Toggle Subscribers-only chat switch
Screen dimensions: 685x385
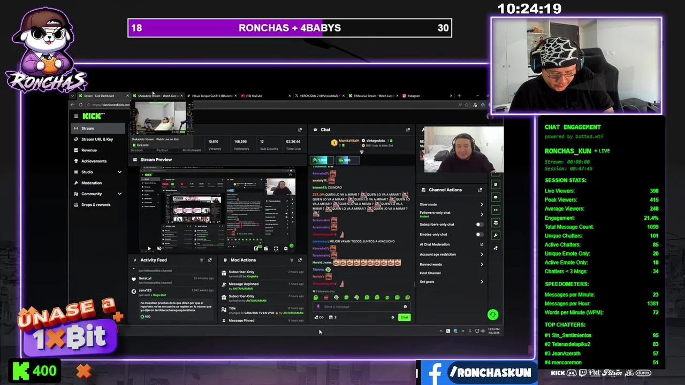click(x=479, y=225)
